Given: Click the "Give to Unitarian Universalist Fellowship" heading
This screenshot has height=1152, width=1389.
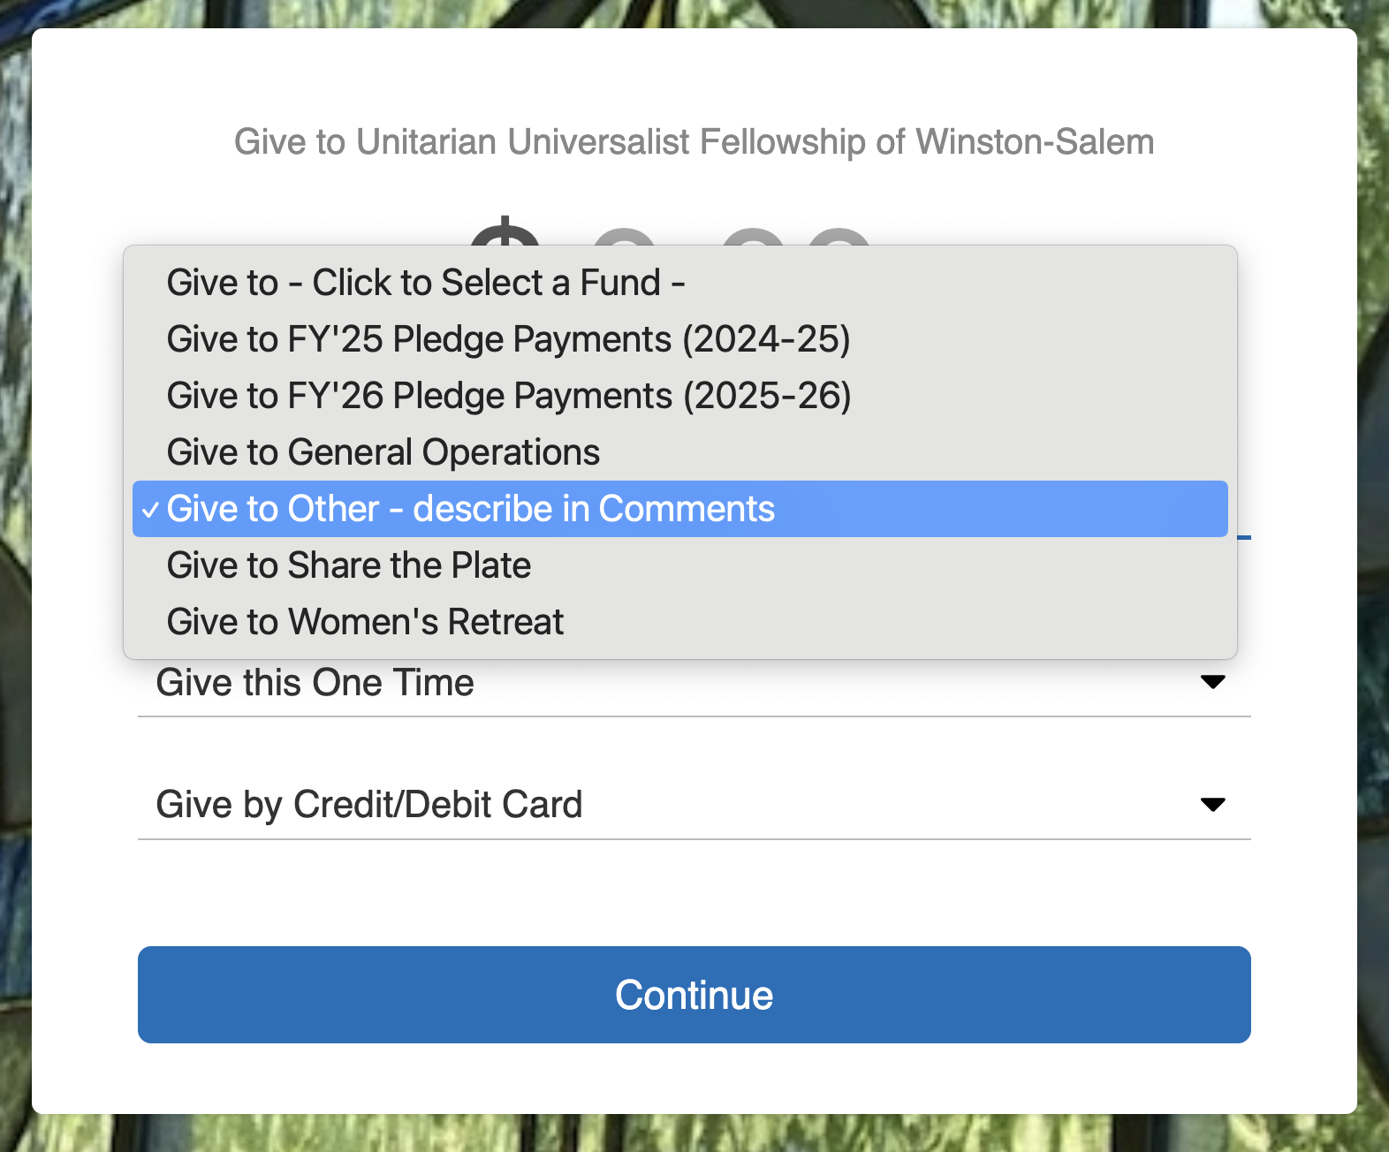Looking at the screenshot, I should click(x=694, y=142).
